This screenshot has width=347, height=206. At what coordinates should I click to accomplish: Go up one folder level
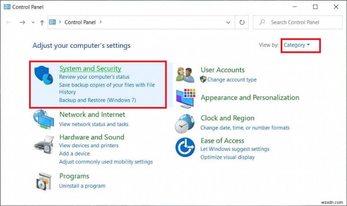(42, 22)
